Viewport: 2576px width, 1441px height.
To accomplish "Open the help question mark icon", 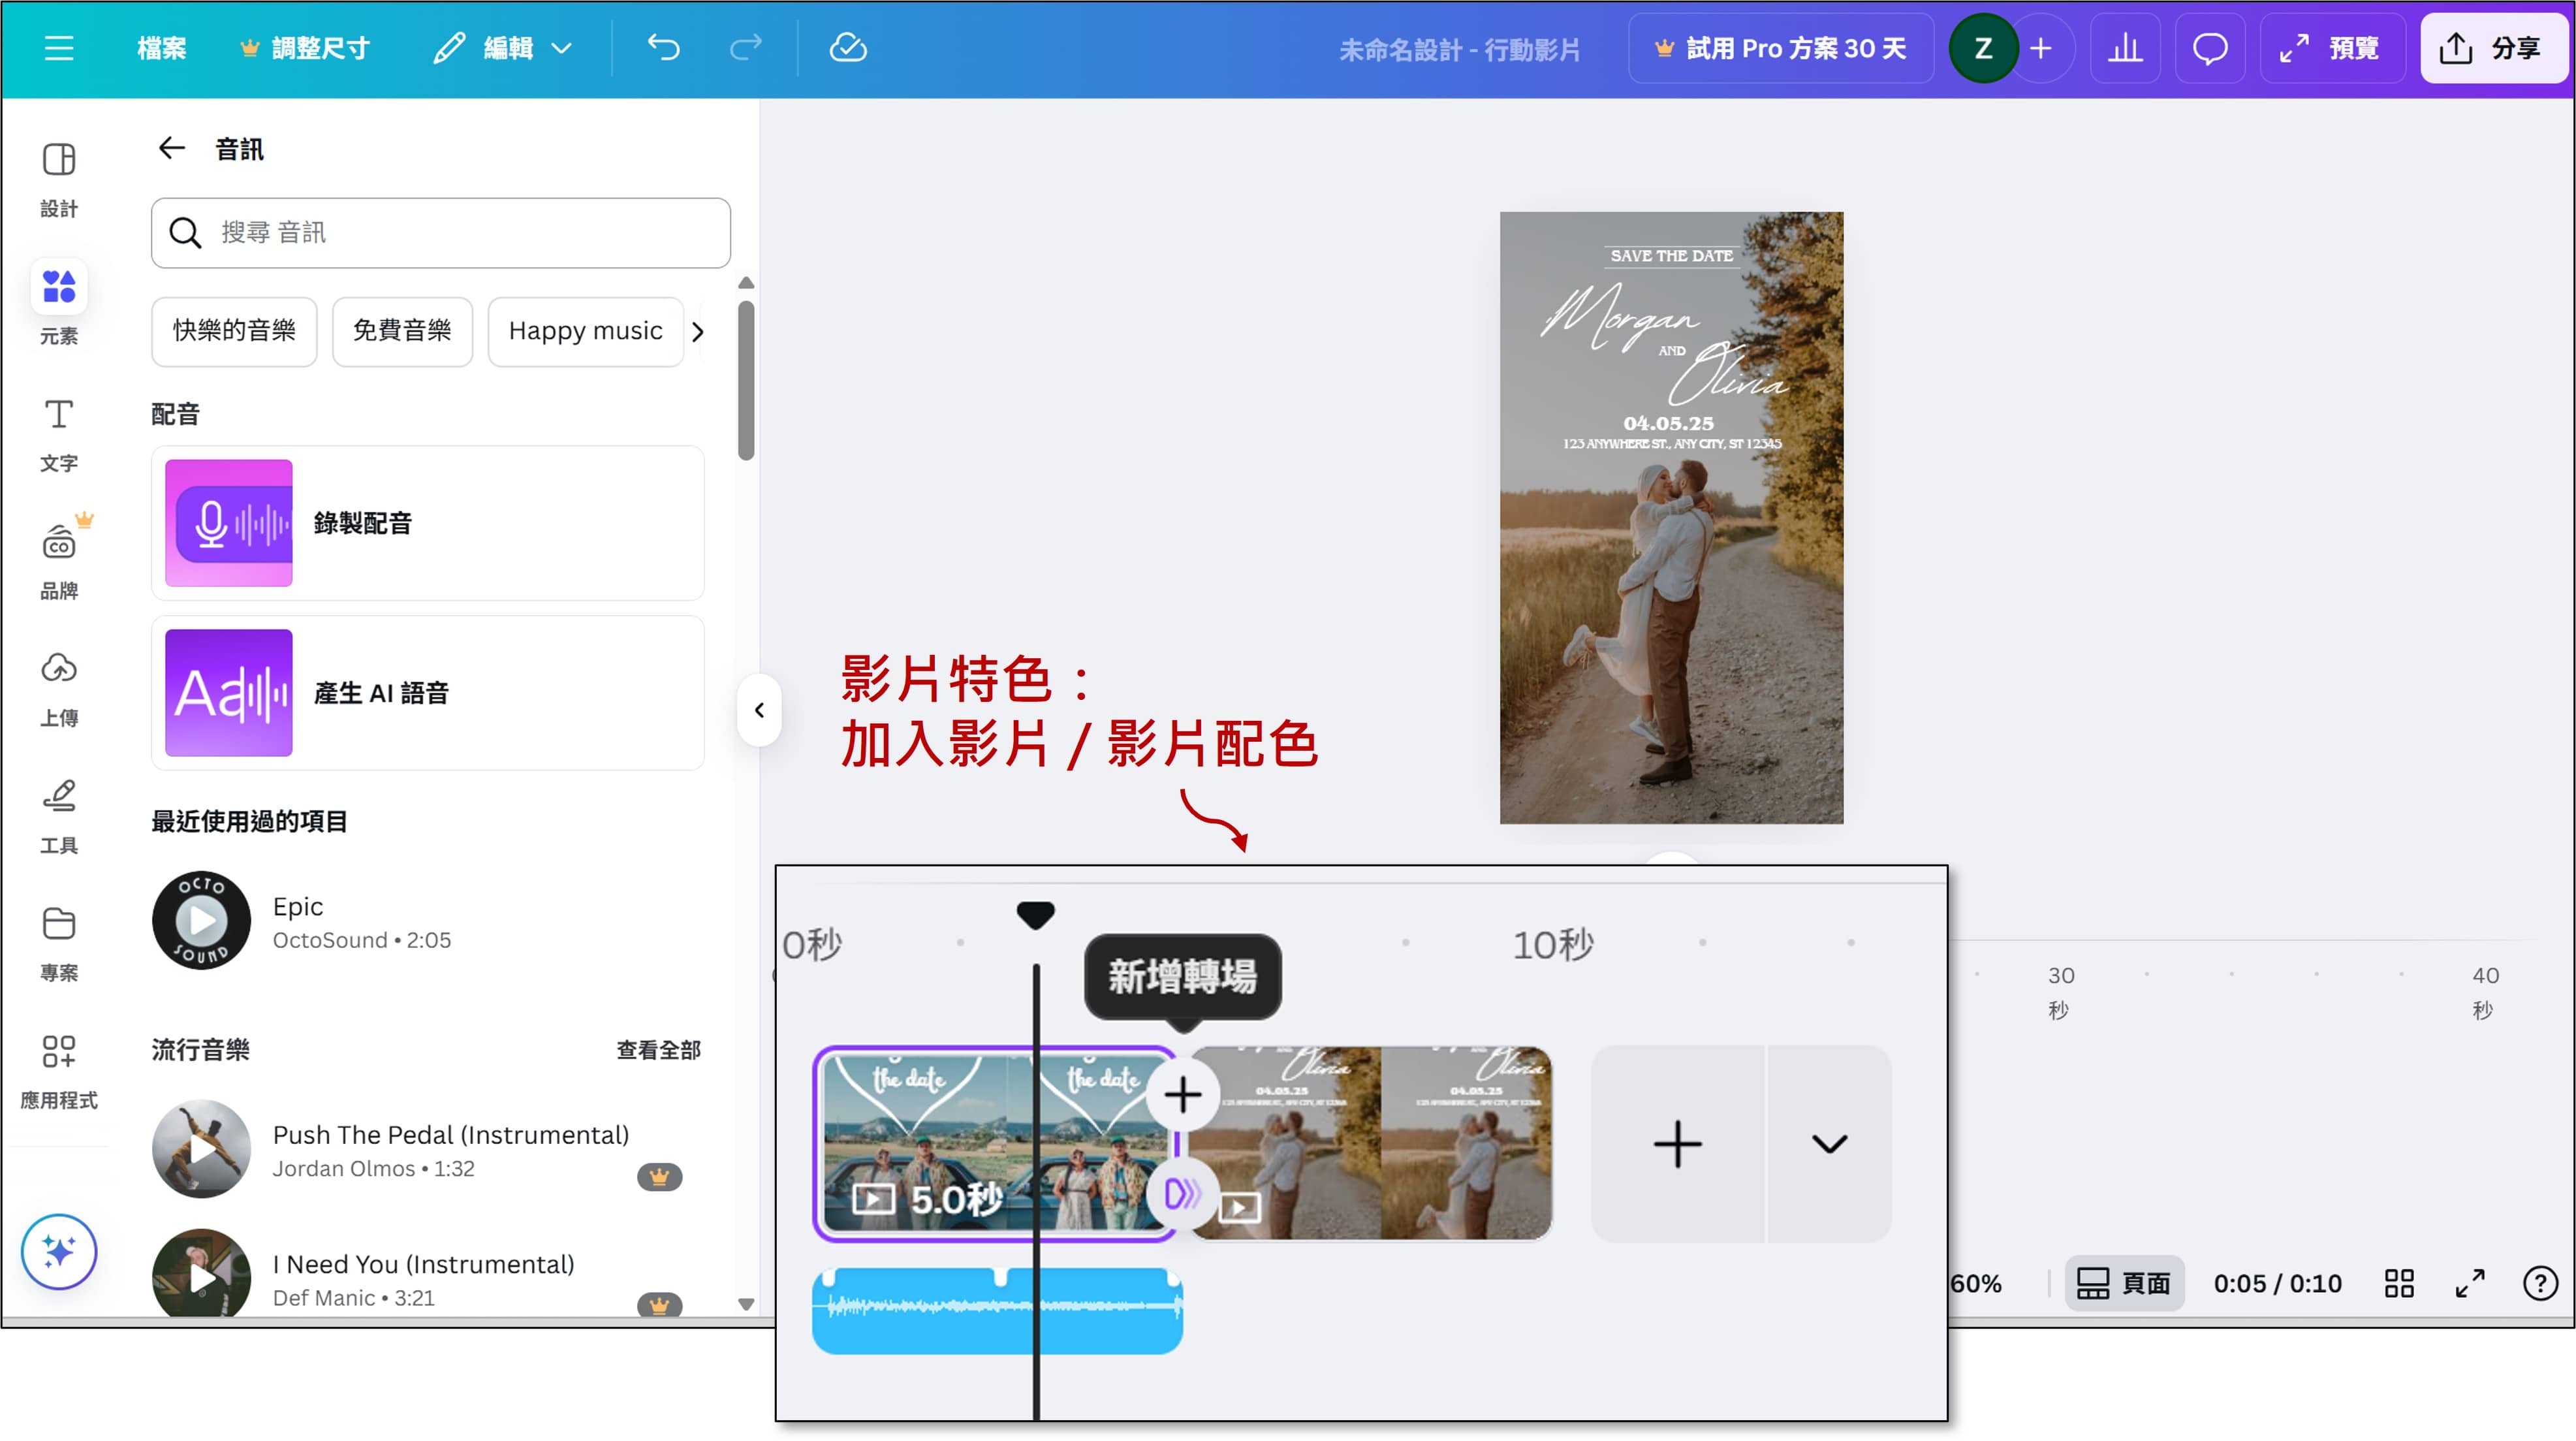I will tap(2540, 1283).
